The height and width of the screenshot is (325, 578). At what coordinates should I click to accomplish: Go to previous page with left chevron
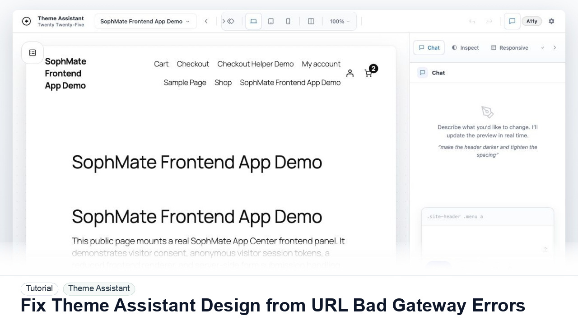(206, 21)
